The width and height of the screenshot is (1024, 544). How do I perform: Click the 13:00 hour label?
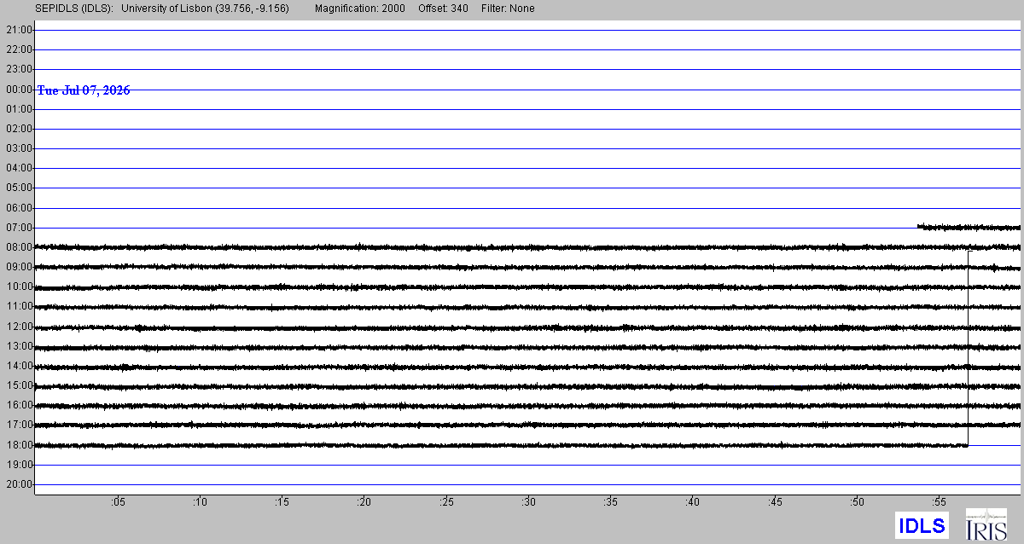tap(19, 346)
